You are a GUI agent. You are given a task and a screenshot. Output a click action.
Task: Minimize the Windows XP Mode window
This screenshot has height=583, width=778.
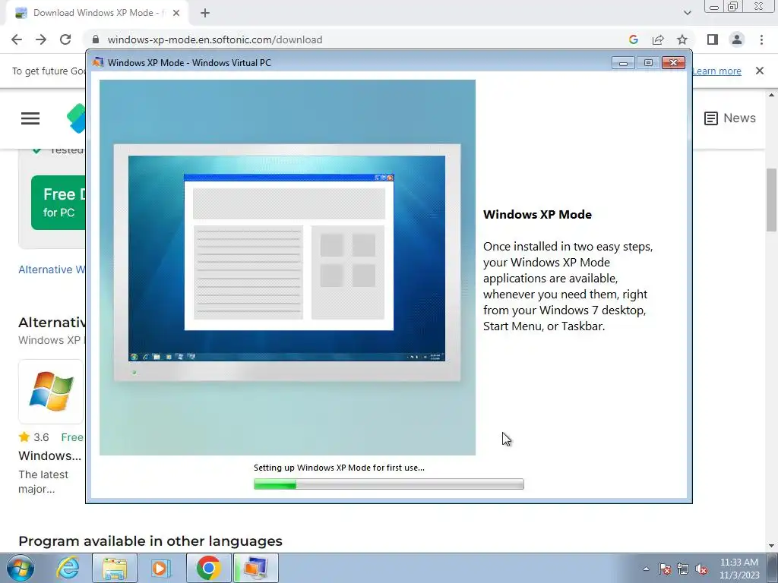coord(623,62)
